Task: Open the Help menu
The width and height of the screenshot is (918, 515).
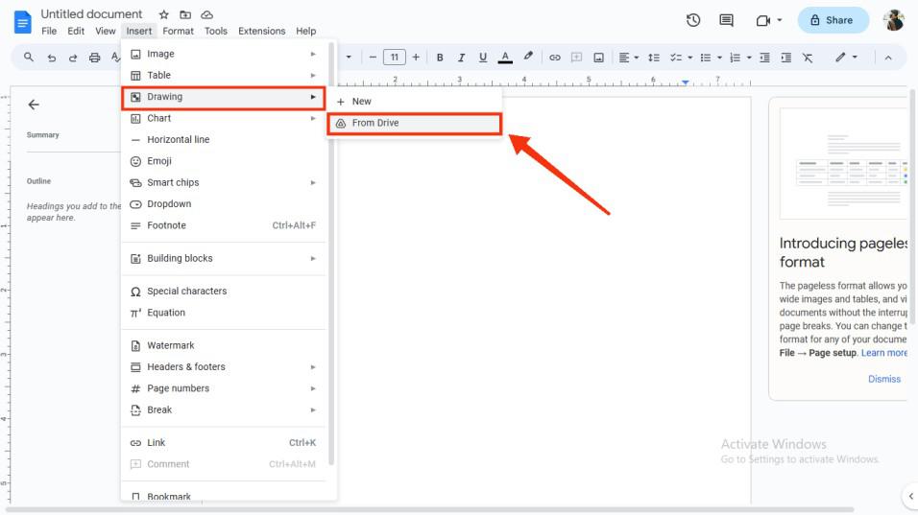Action: tap(305, 31)
